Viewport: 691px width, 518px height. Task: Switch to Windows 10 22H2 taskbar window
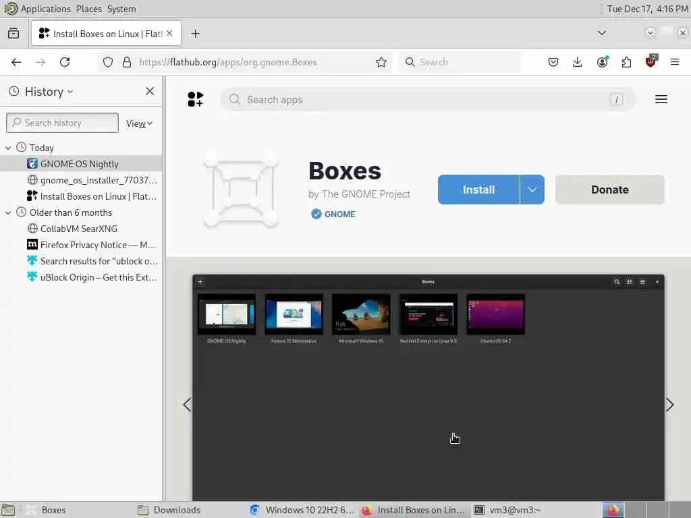click(x=302, y=510)
